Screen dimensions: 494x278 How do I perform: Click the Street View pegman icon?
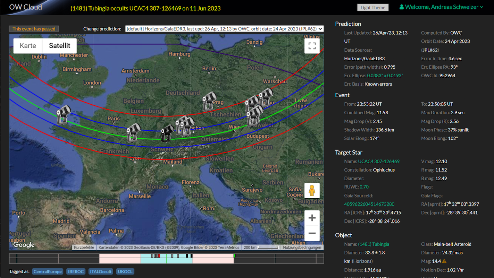pyautogui.click(x=312, y=191)
